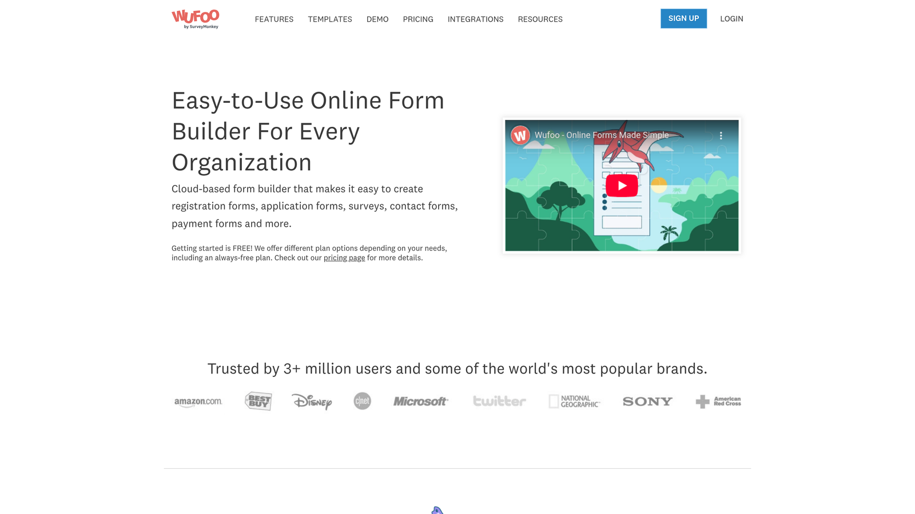Play the Wufoo intro video
This screenshot has width=915, height=514.
tap(622, 185)
